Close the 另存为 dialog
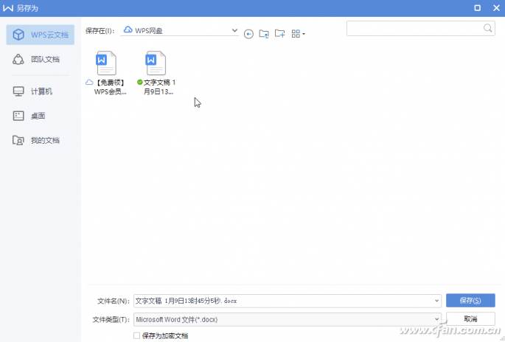This screenshot has height=342, width=505. [496, 8]
